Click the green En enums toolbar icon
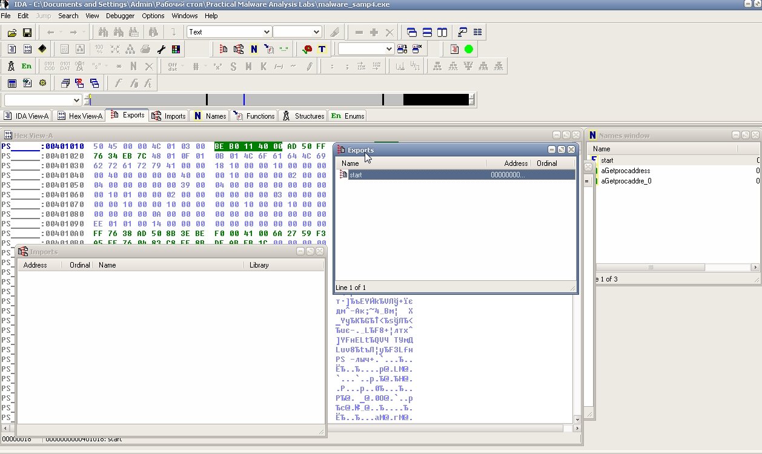 tap(27, 66)
